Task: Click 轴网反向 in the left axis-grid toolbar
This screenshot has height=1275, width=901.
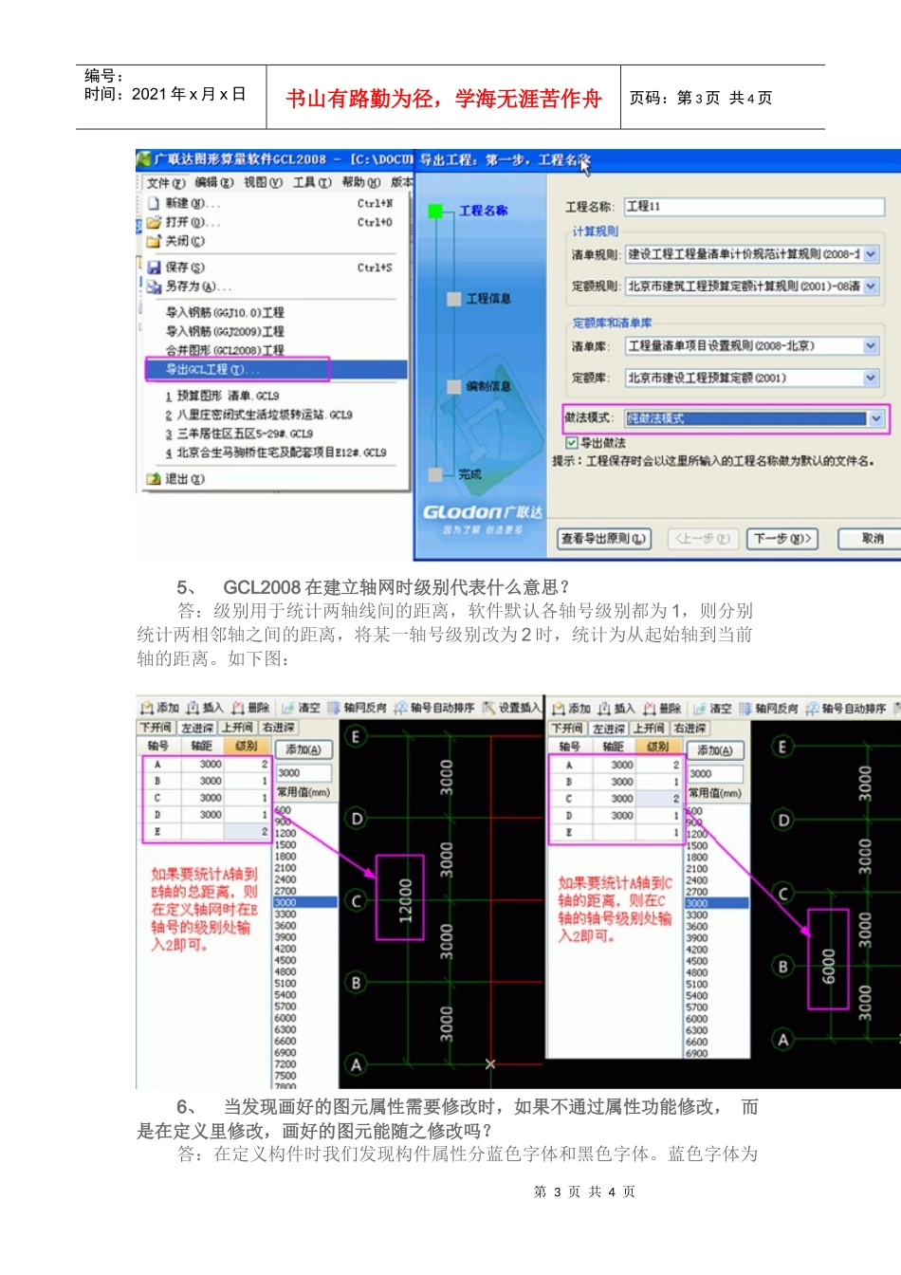Action: click(x=358, y=708)
